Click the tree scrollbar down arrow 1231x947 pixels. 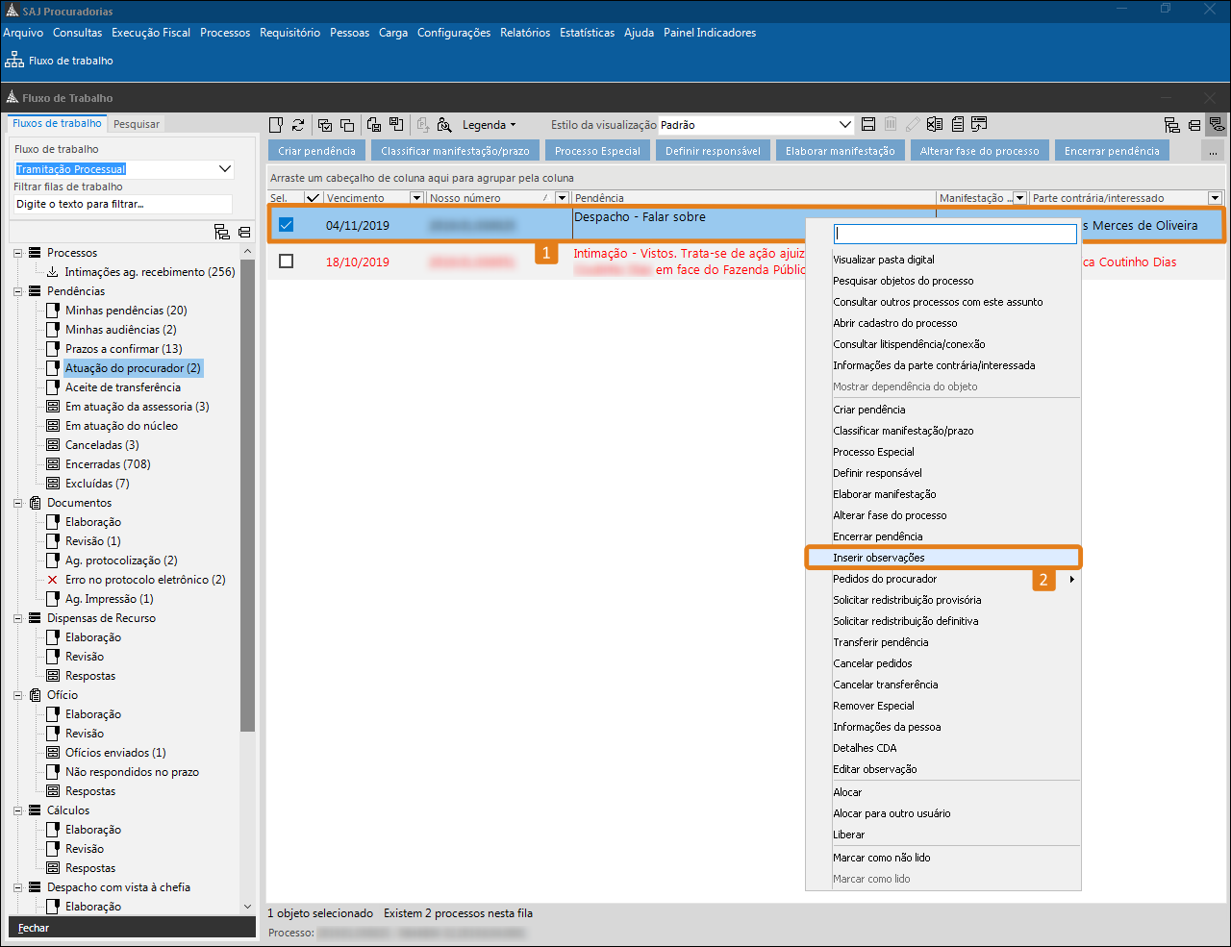[248, 907]
